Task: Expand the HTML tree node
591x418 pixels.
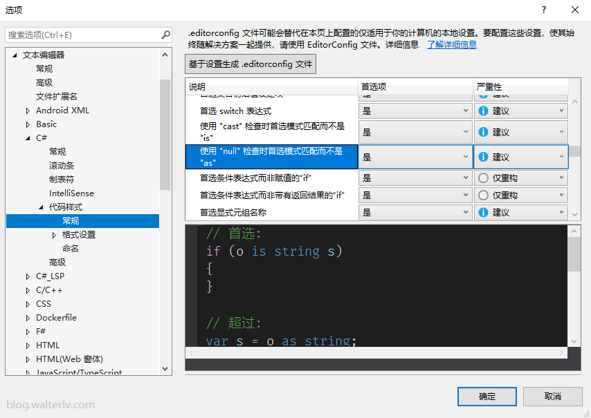Action: 28,345
